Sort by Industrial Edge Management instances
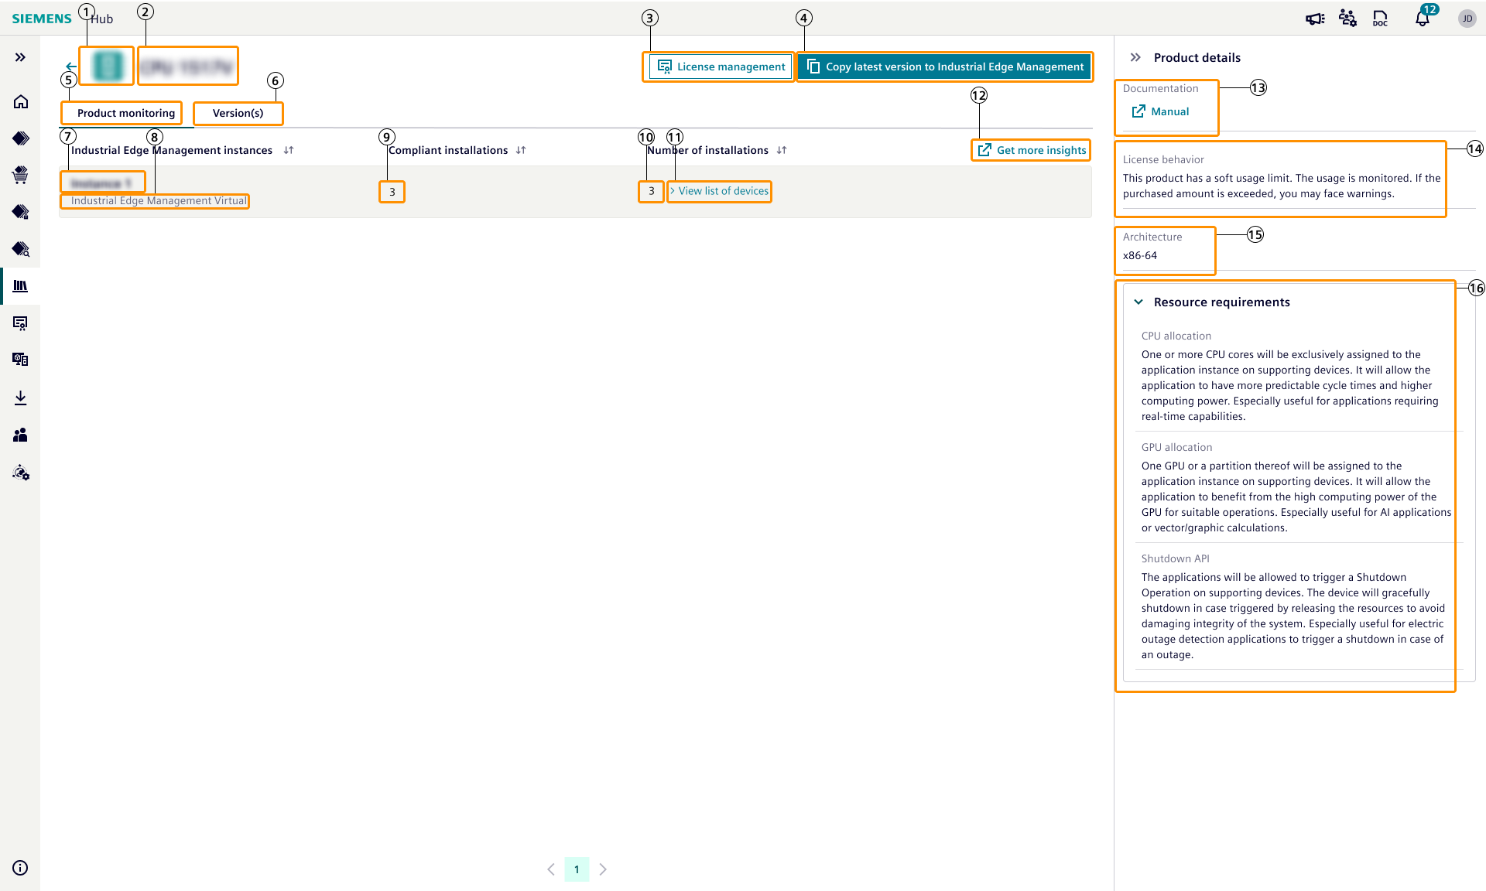 [288, 150]
